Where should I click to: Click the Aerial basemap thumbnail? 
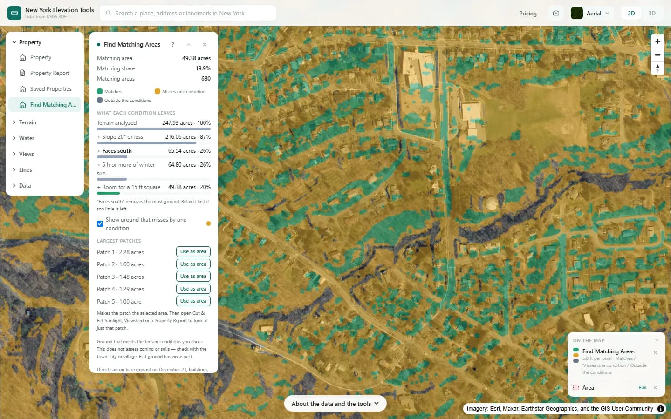point(577,14)
